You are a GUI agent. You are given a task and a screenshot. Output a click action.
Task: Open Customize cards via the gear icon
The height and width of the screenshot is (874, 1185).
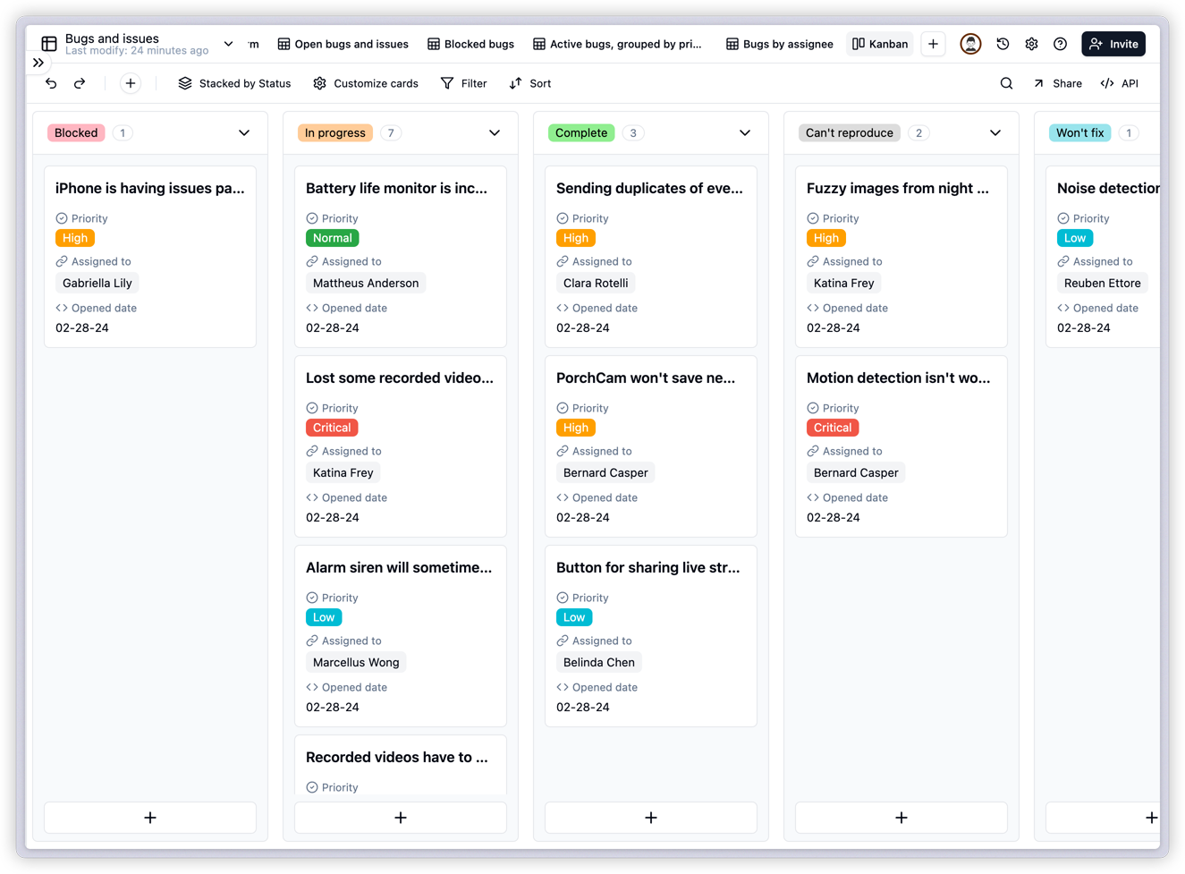click(x=319, y=83)
